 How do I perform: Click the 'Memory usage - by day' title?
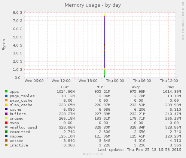(x=93, y=5)
